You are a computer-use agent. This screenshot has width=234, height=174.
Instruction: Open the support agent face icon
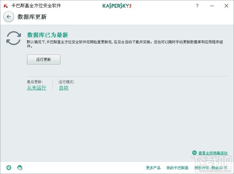pyautogui.click(x=20, y=168)
